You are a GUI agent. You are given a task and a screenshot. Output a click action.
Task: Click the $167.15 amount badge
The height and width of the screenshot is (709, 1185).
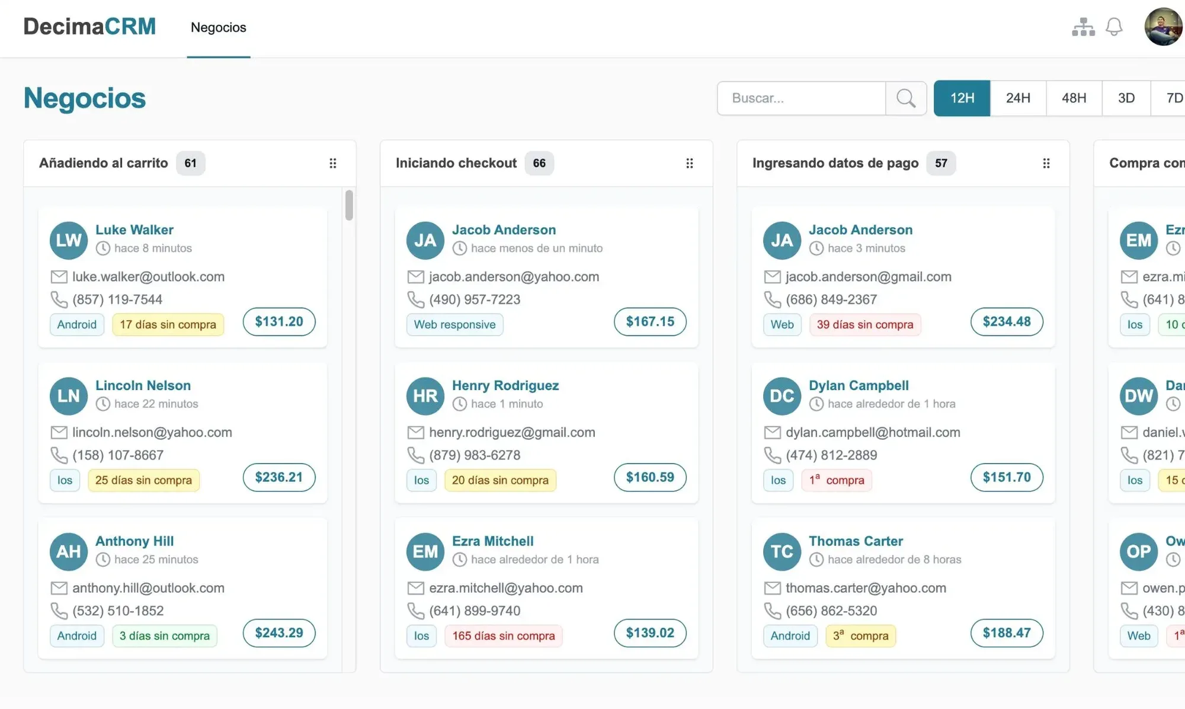650,321
